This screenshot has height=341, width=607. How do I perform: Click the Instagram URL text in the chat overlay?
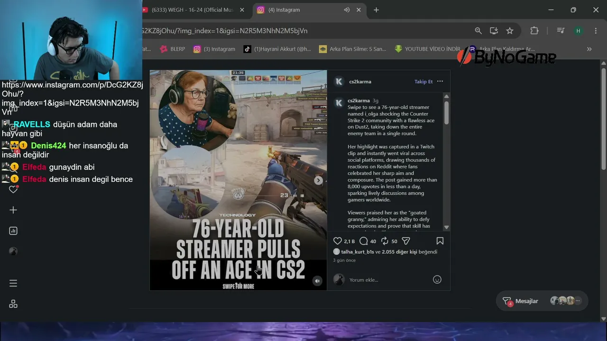72,99
